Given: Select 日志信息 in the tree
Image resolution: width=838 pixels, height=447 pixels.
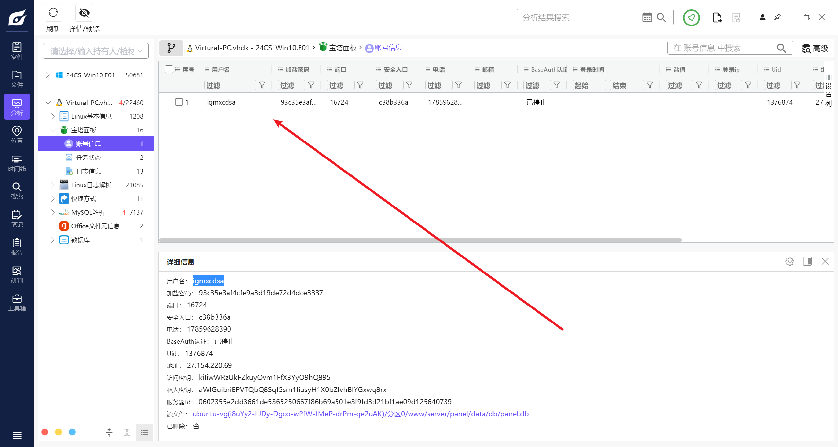Looking at the screenshot, I should (88, 171).
